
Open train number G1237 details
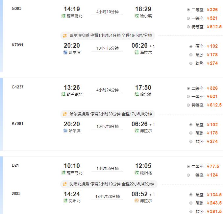[17, 87]
